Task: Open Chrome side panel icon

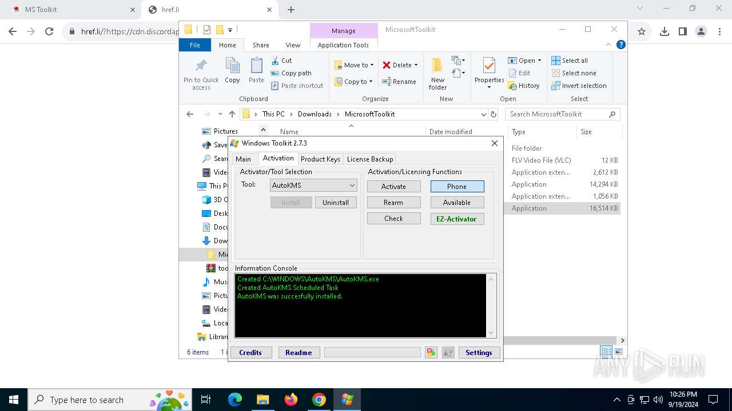Action: (683, 32)
